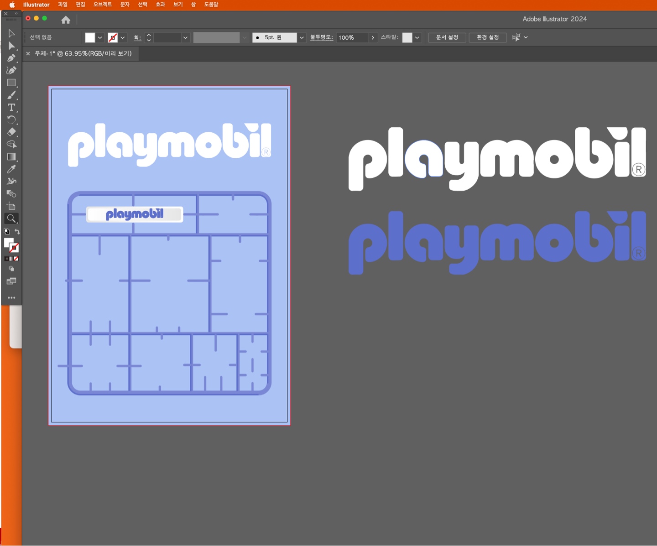The image size is (657, 546).
Task: Open the 오브젝트 menu
Action: (x=102, y=5)
